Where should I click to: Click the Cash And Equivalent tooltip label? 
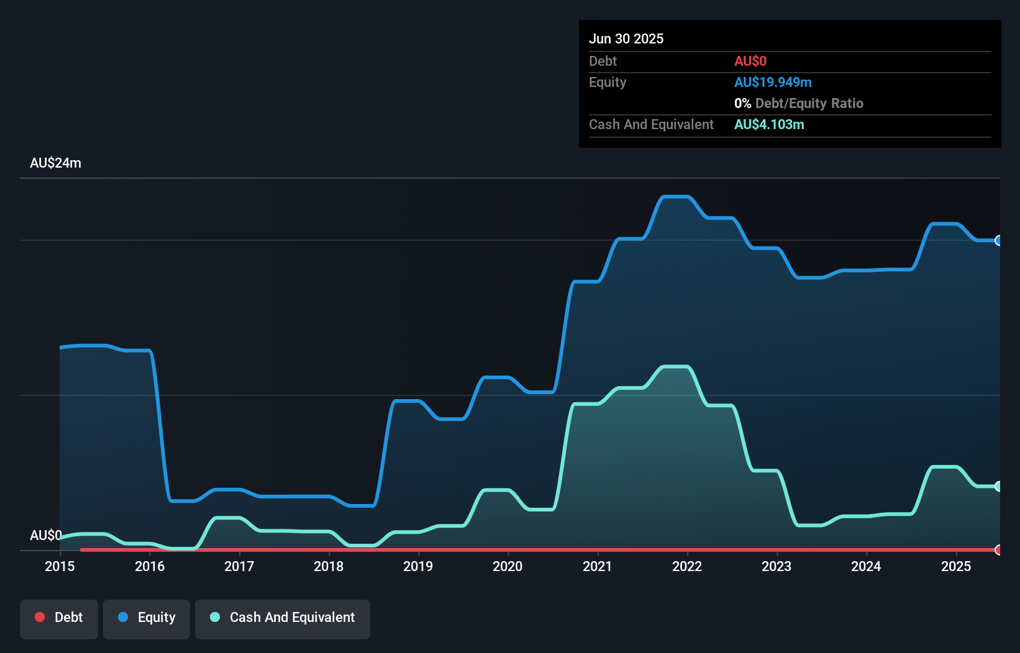651,124
